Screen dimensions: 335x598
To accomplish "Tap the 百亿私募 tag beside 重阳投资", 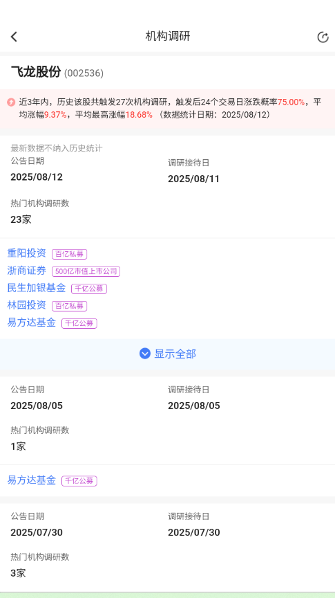I will pyautogui.click(x=69, y=254).
